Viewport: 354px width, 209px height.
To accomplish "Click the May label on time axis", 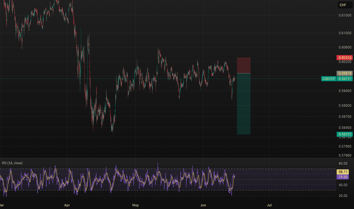I will tap(135, 205).
